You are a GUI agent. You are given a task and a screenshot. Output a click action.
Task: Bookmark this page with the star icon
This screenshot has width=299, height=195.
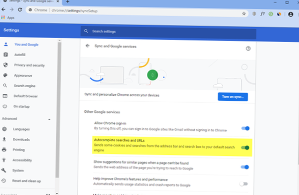244,14
